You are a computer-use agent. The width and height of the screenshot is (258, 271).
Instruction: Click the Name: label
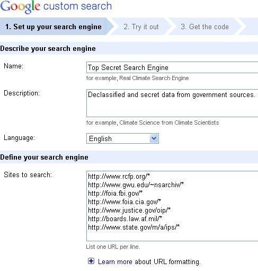pos(14,66)
